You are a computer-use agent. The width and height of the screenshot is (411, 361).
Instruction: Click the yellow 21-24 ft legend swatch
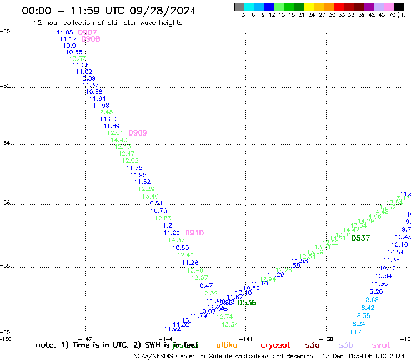click(309, 7)
